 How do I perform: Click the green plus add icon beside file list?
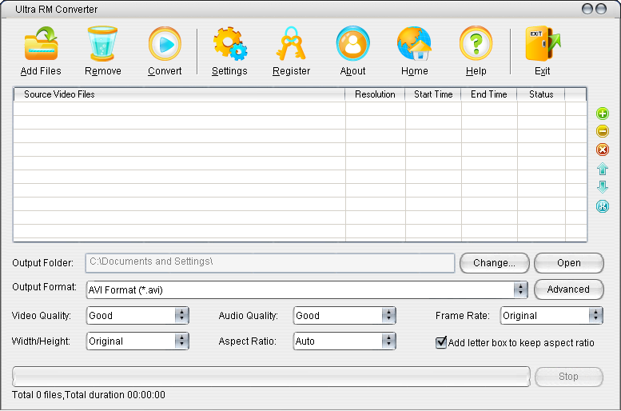pyautogui.click(x=603, y=114)
